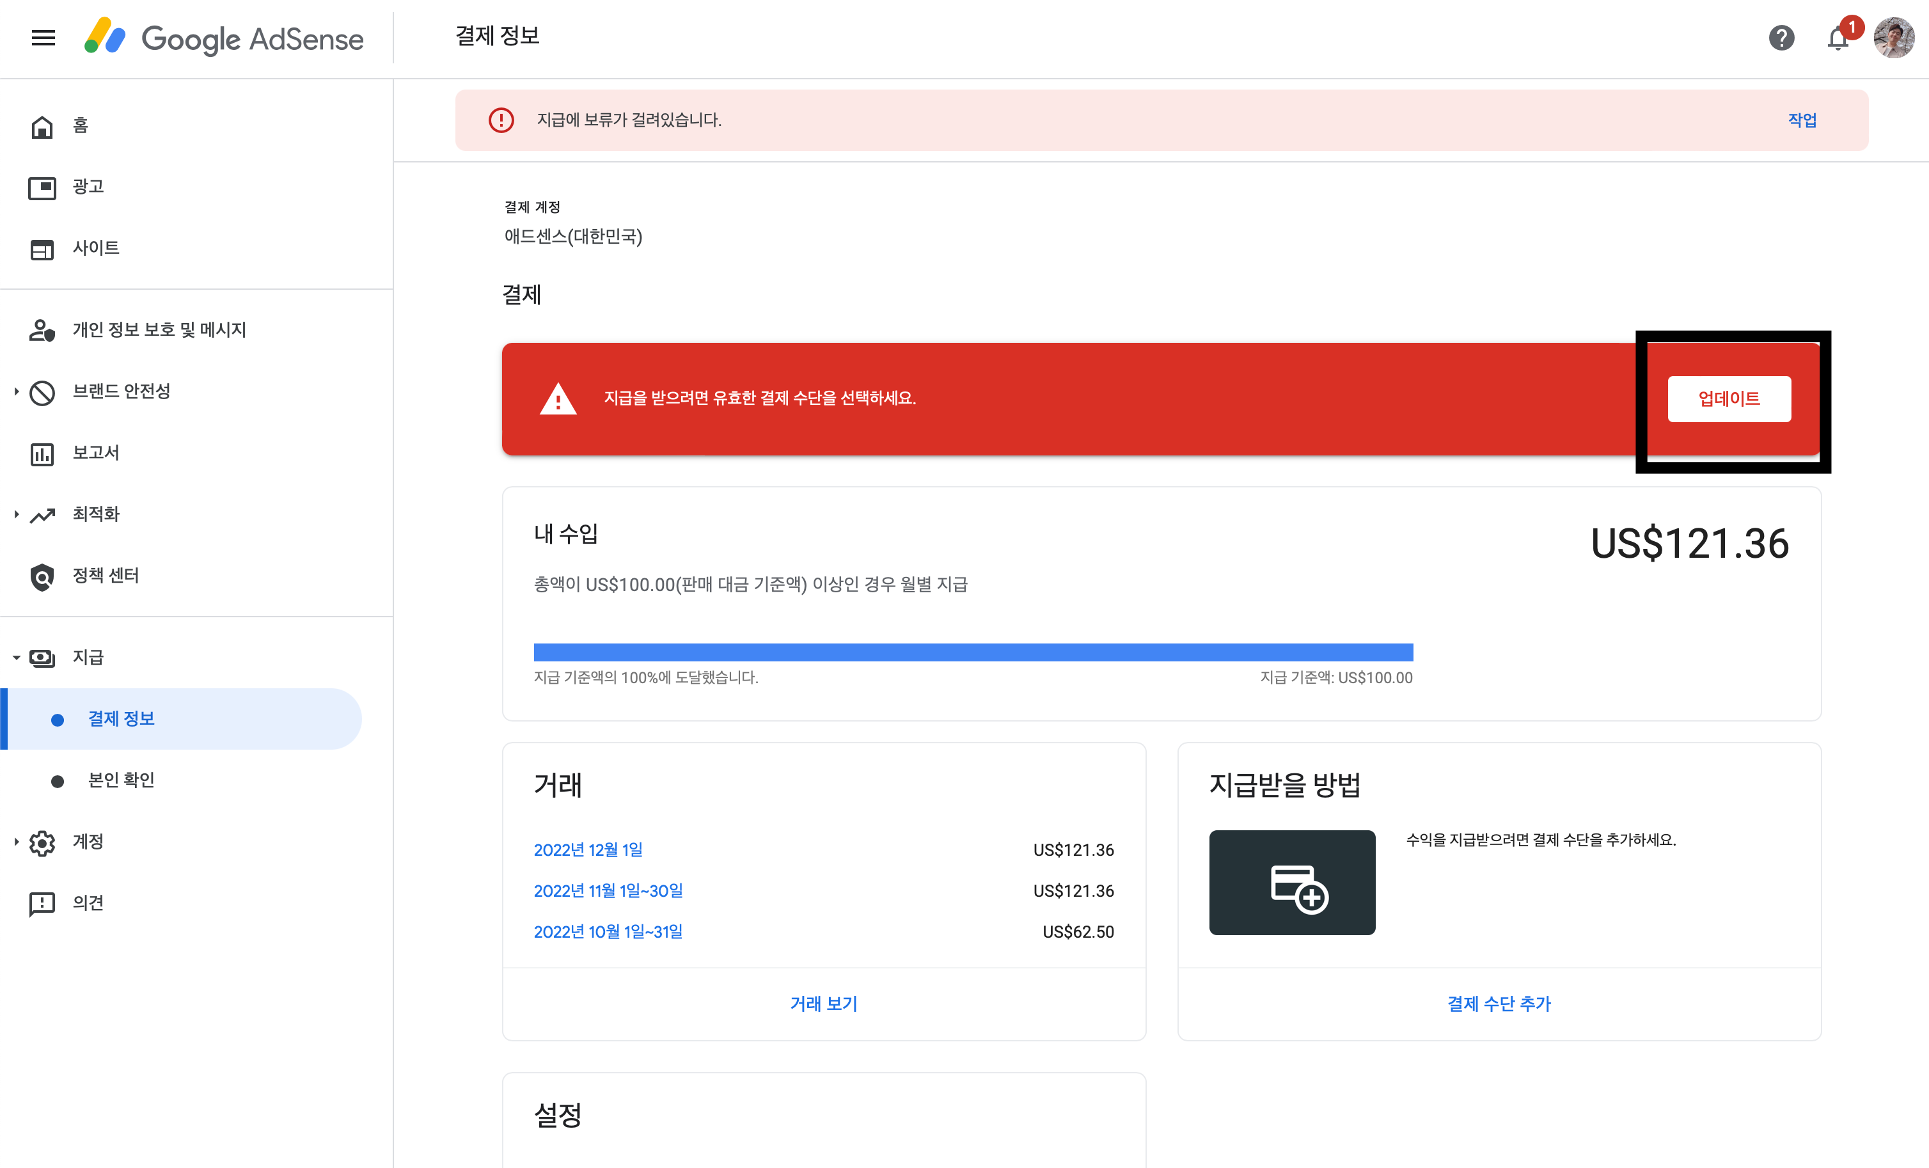1929x1168 pixels.
Task: Select 결제 정보 submenu item
Action: (120, 719)
